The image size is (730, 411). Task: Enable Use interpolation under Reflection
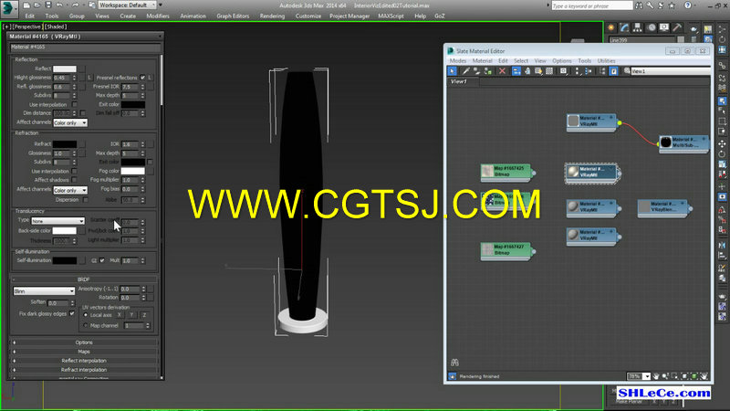pyautogui.click(x=75, y=104)
